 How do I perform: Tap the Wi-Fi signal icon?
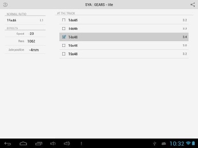coord(188,143)
